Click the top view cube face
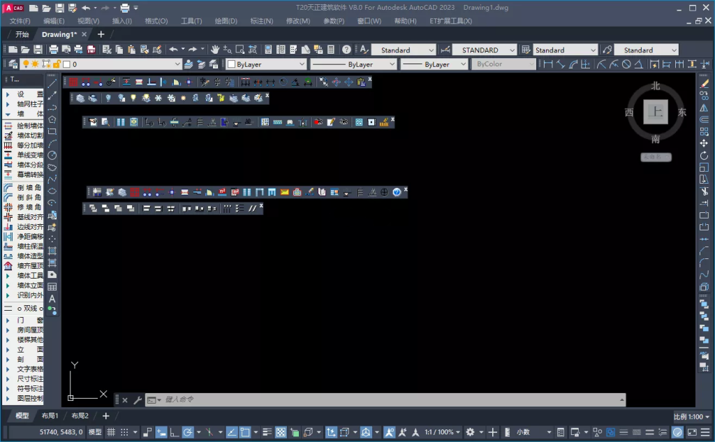 [655, 111]
